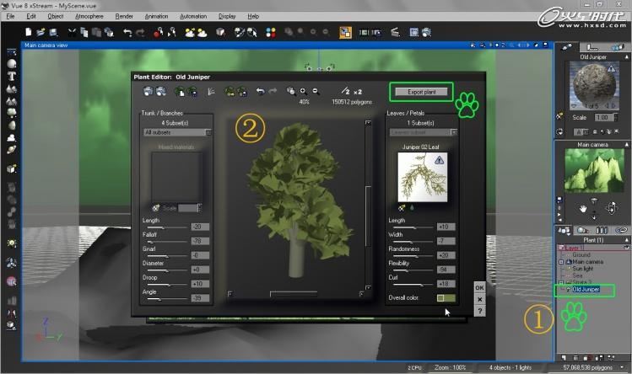This screenshot has width=632, height=374.
Task: Click the halve polygons /2 icon
Action: (x=345, y=91)
